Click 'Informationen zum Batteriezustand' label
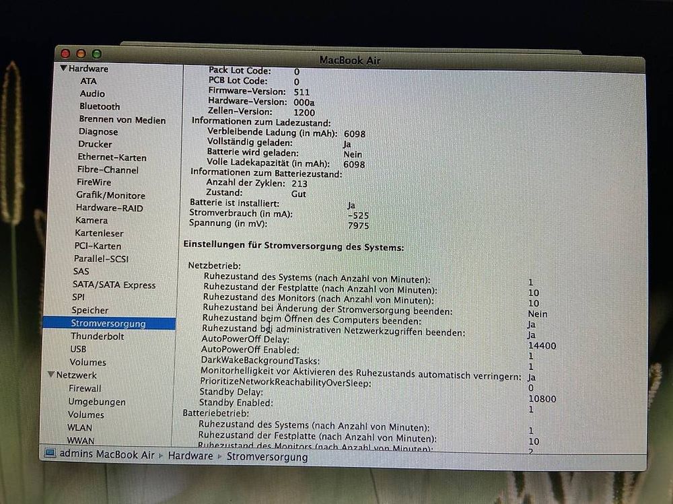This screenshot has width=673, height=504. coord(266,173)
